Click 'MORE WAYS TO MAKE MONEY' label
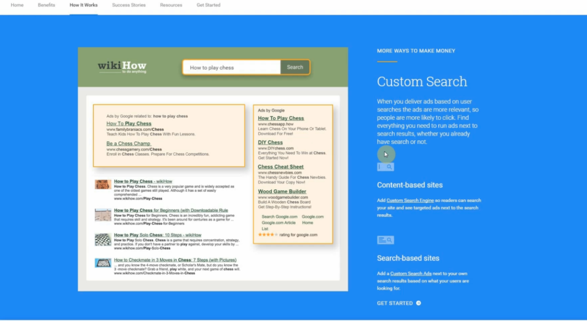Viewport: 587px width, 321px height. click(x=416, y=51)
